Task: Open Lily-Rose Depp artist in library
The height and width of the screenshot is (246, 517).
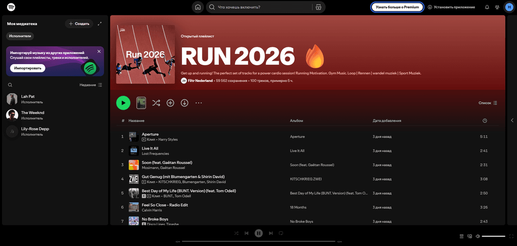Action: (x=55, y=131)
